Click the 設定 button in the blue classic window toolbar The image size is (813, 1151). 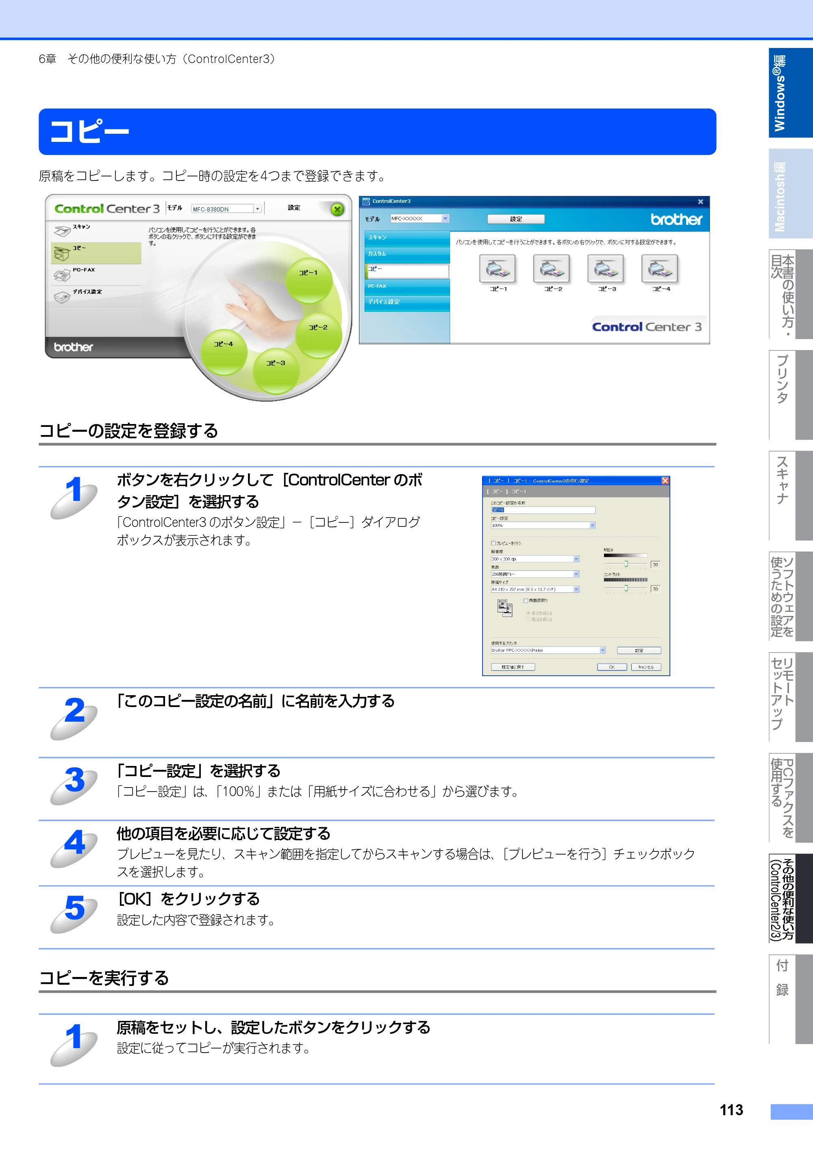(516, 219)
